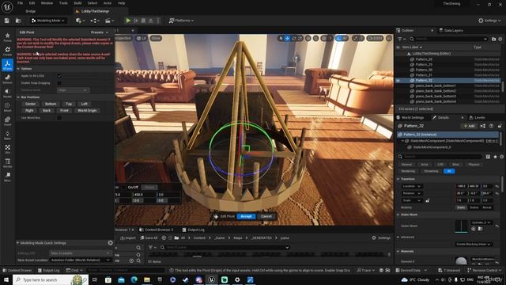The image size is (506, 285).
Task: Open the UVs category icon
Action: click(7, 149)
